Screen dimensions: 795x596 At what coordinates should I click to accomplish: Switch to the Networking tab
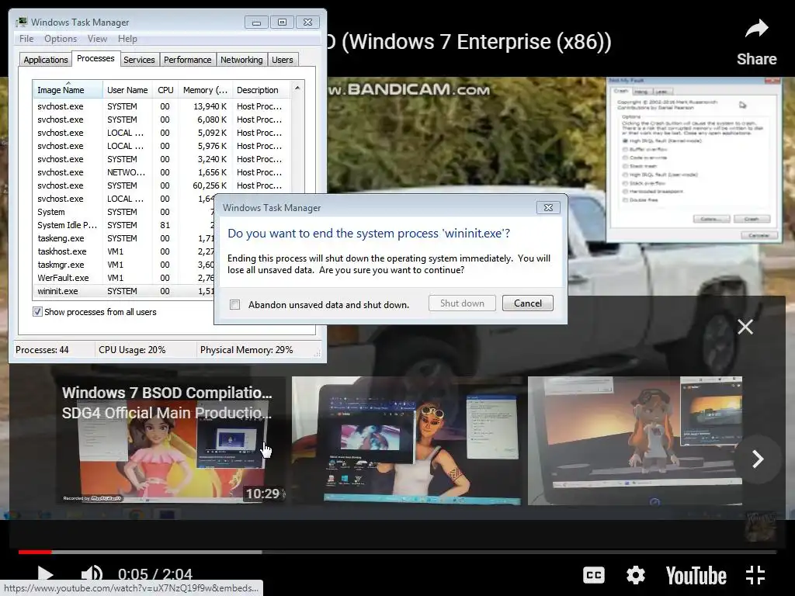click(x=241, y=60)
